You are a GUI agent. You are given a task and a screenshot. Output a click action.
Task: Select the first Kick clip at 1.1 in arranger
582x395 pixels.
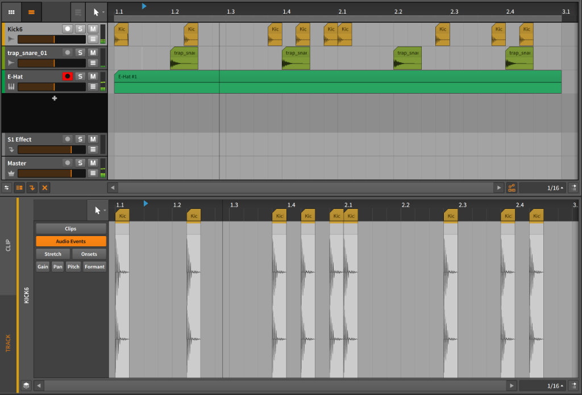(122, 35)
